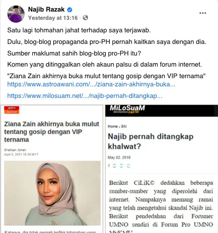Open the astroawani.com article link

(x=91, y=84)
